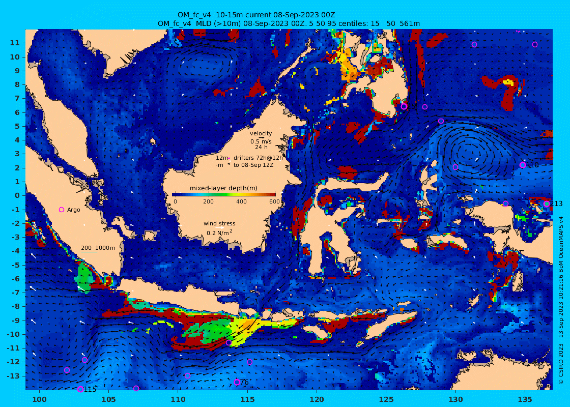Click latitude axis label 5
Image resolution: width=570 pixels, height=407 pixels.
coord(17,126)
